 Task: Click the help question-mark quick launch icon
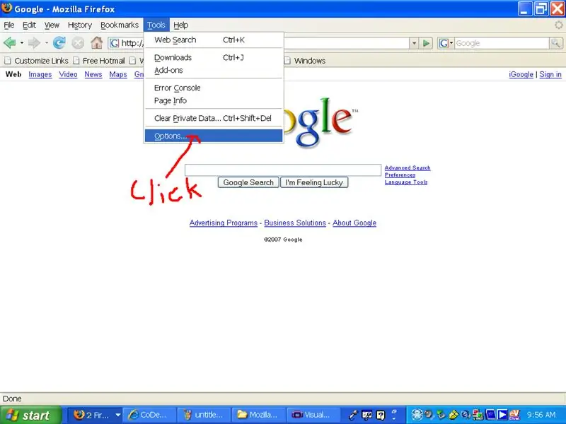(381, 415)
